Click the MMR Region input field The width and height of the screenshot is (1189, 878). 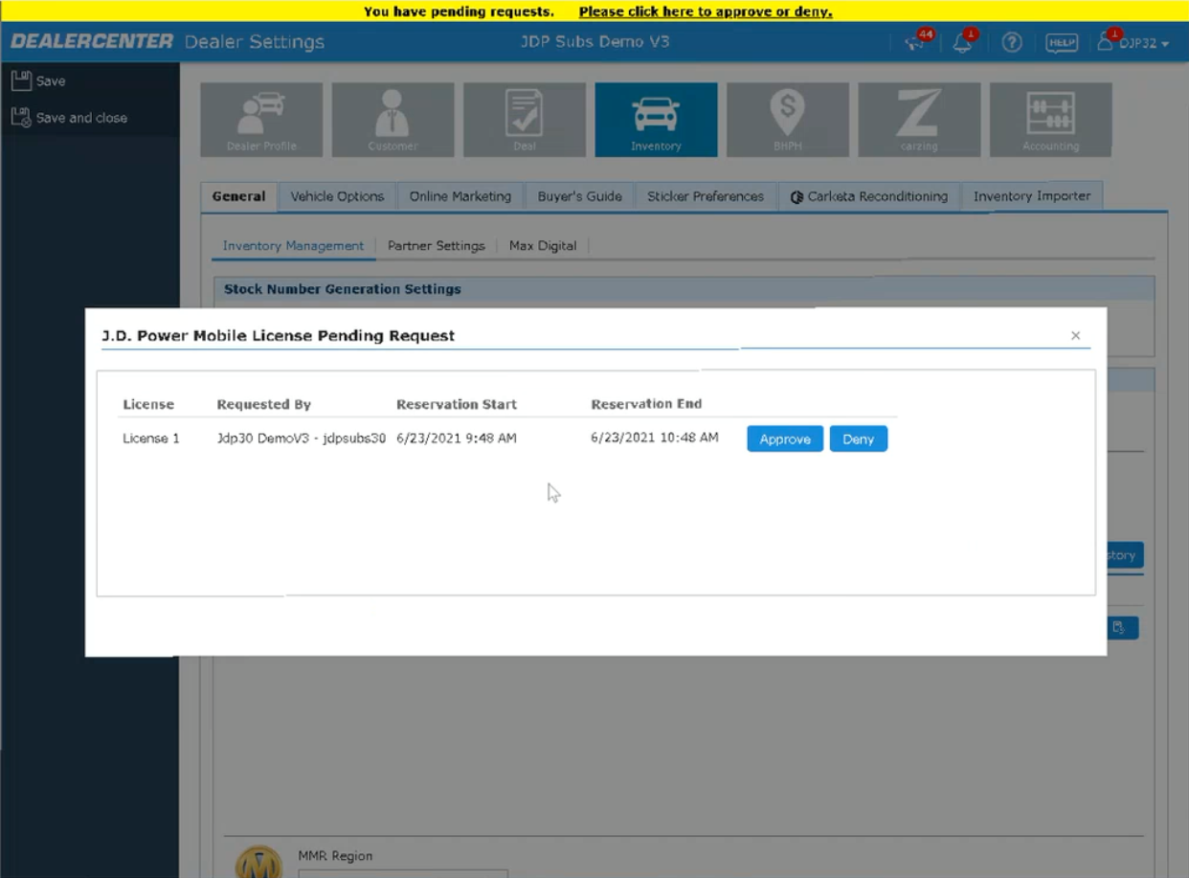tap(403, 873)
